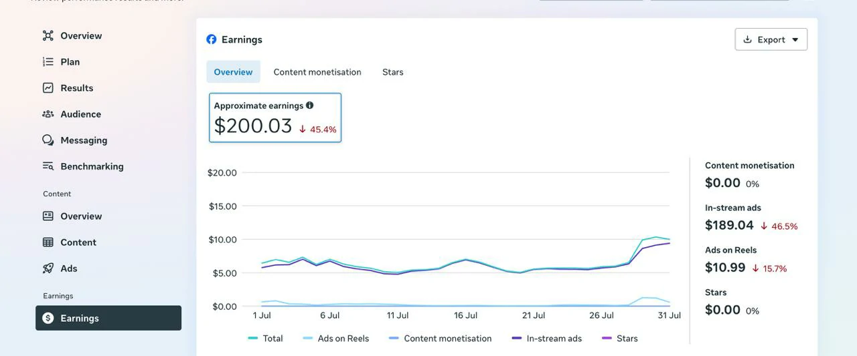
Task: Click the Results chart icon
Action: [48, 87]
